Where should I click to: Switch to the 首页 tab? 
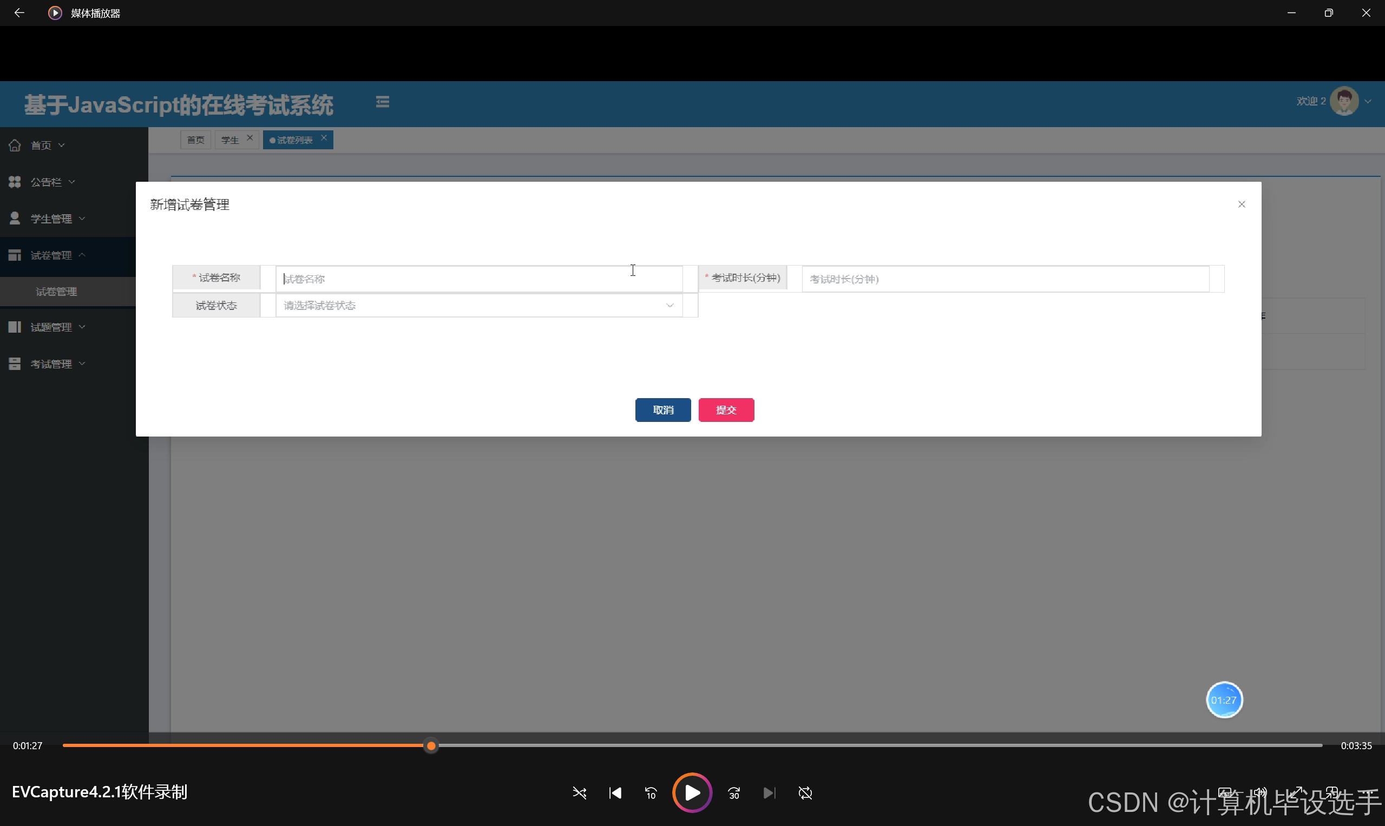pos(195,140)
